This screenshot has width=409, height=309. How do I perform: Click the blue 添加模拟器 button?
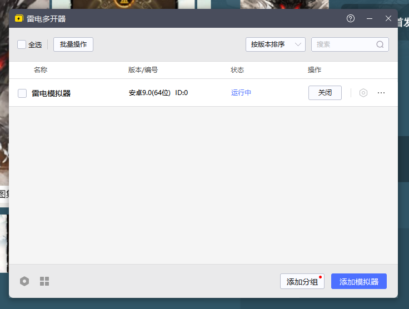coord(359,281)
